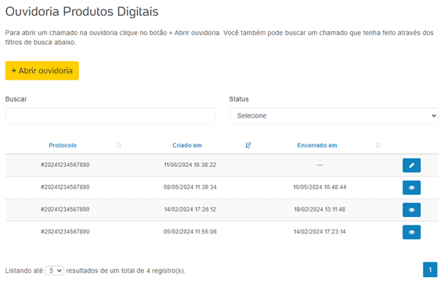Image resolution: width=444 pixels, height=281 pixels.
Task: Sort table by Protocolo column header
Action: coord(63,145)
